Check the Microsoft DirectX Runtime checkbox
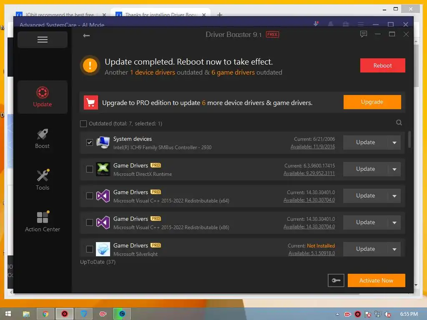This screenshot has width=427, height=320. 90,169
